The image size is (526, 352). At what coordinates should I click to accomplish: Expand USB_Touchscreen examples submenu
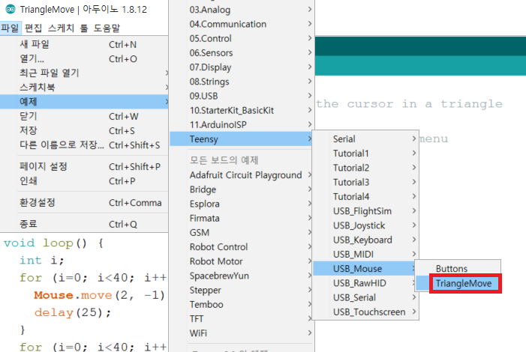(365, 312)
